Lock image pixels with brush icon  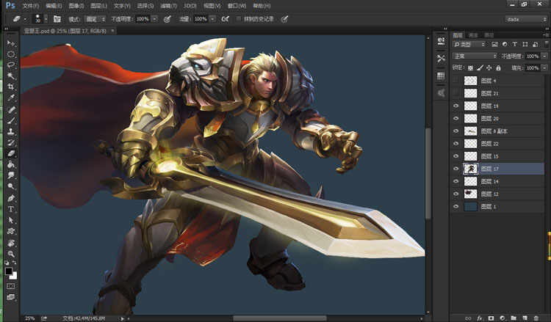(480, 67)
